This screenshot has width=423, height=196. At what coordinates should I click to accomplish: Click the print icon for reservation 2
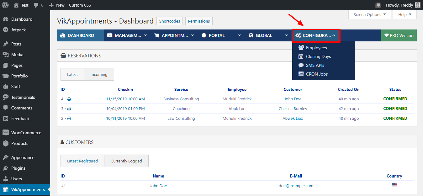69,119
